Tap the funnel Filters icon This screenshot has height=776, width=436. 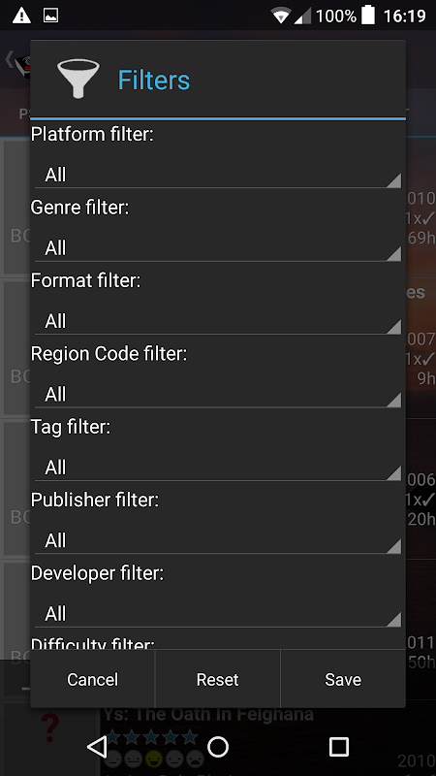point(78,79)
